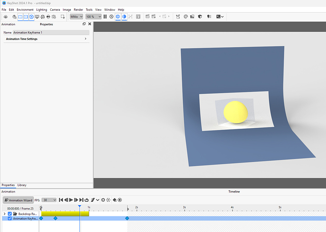
Task: Open timeline settings gear icon
Action: (103, 200)
